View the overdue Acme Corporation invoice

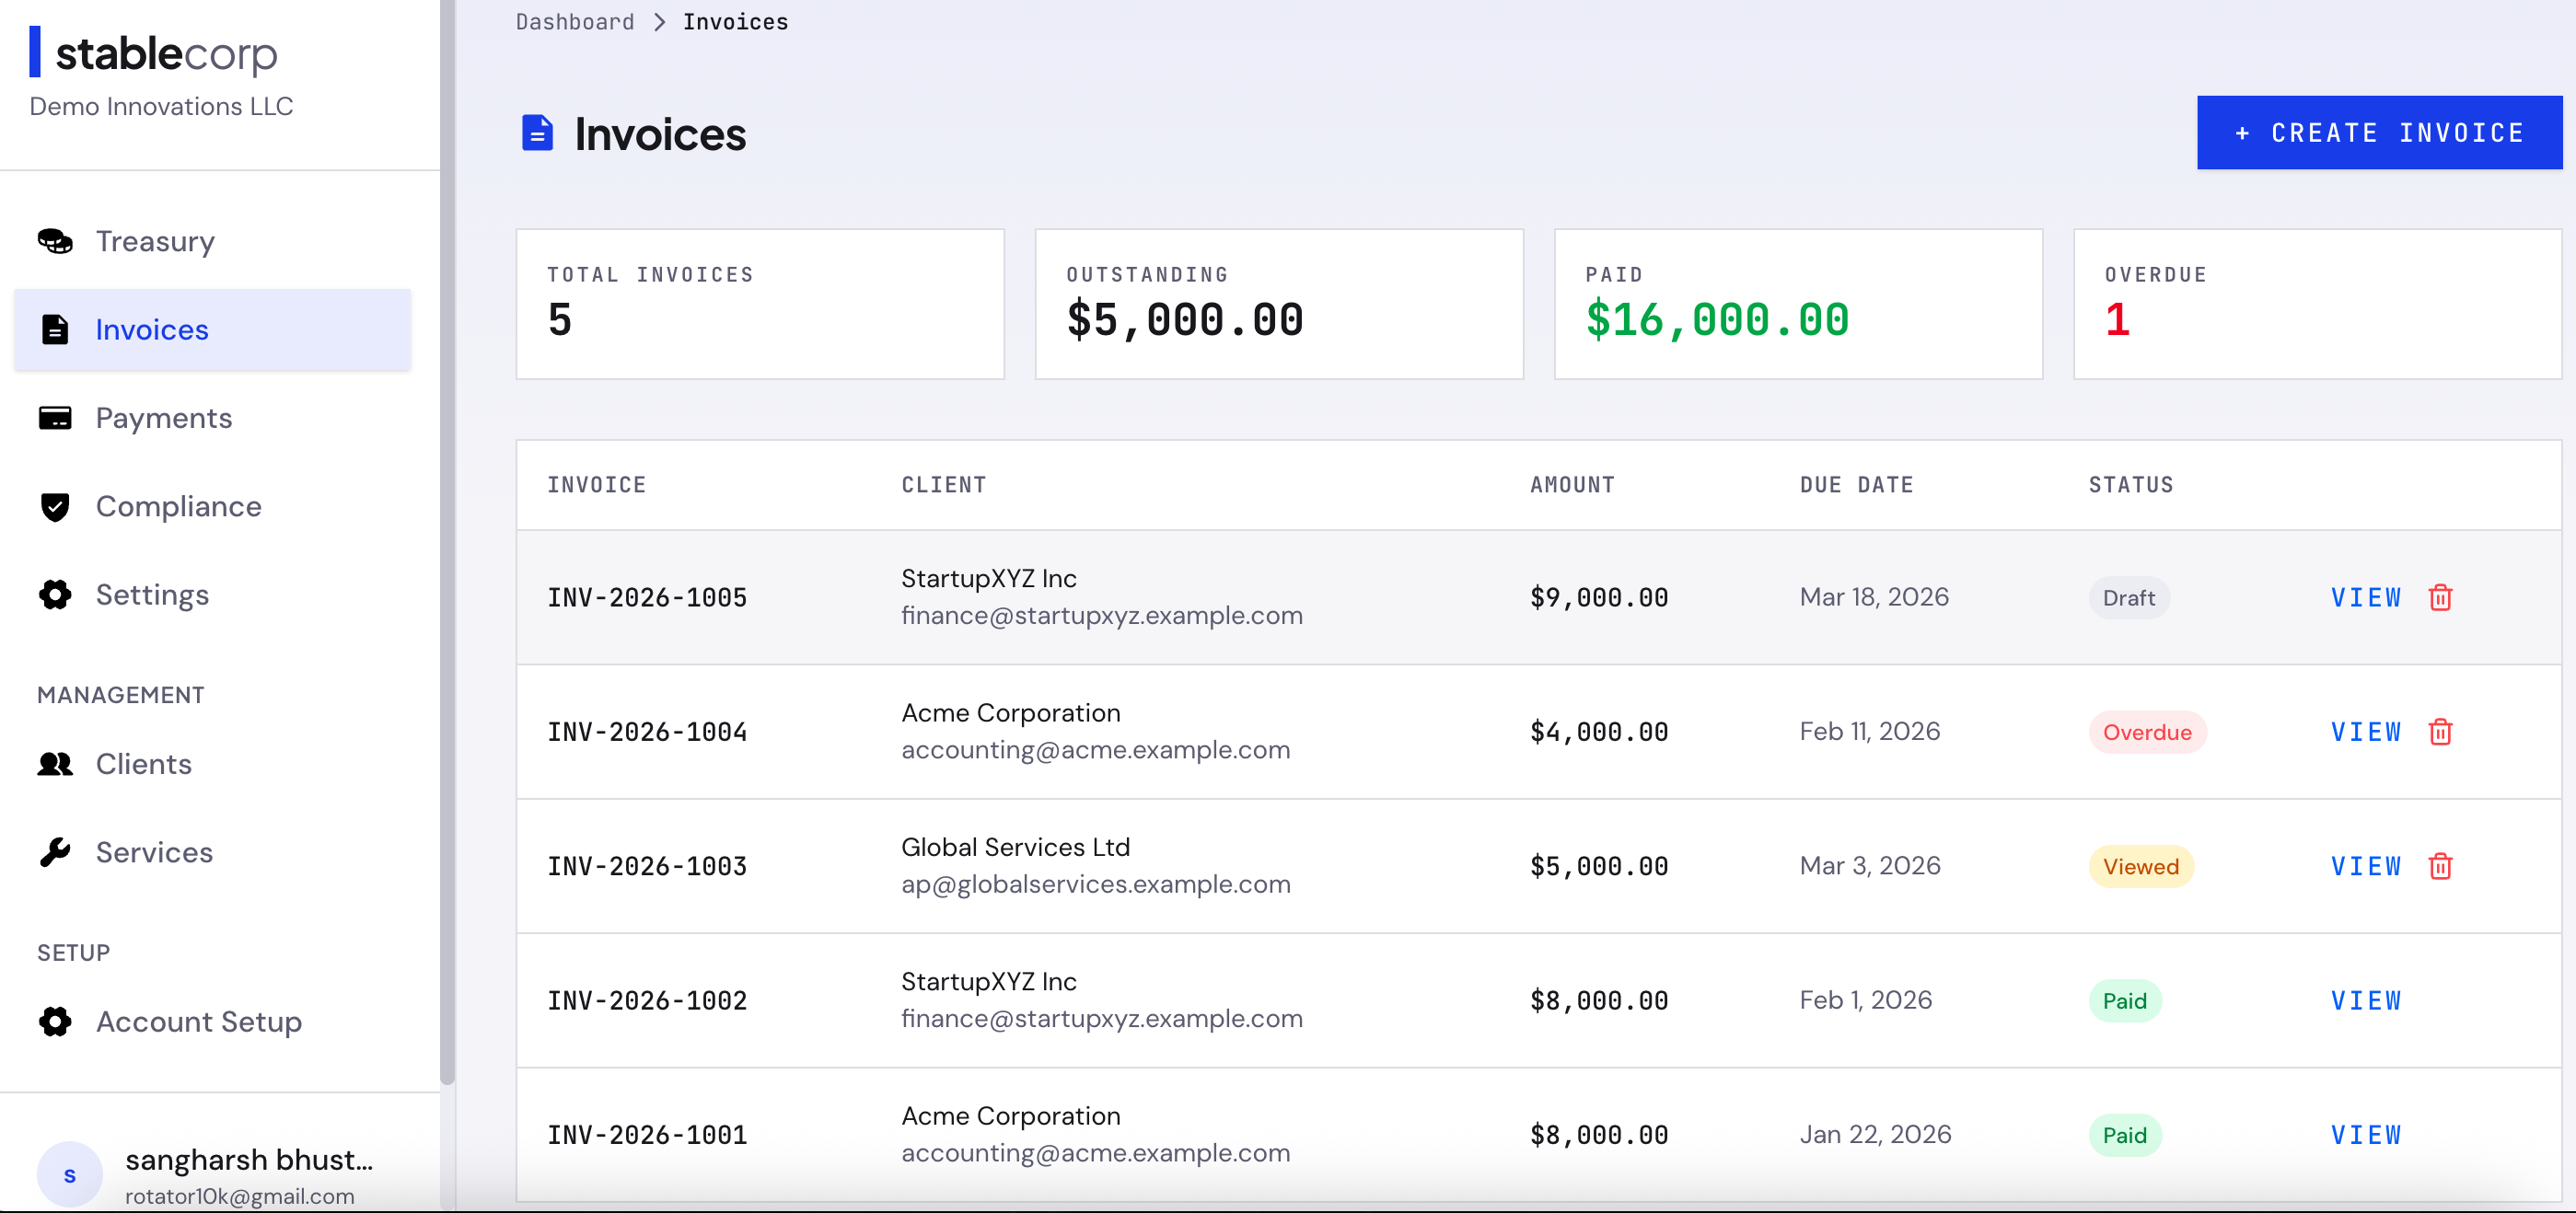click(2365, 731)
